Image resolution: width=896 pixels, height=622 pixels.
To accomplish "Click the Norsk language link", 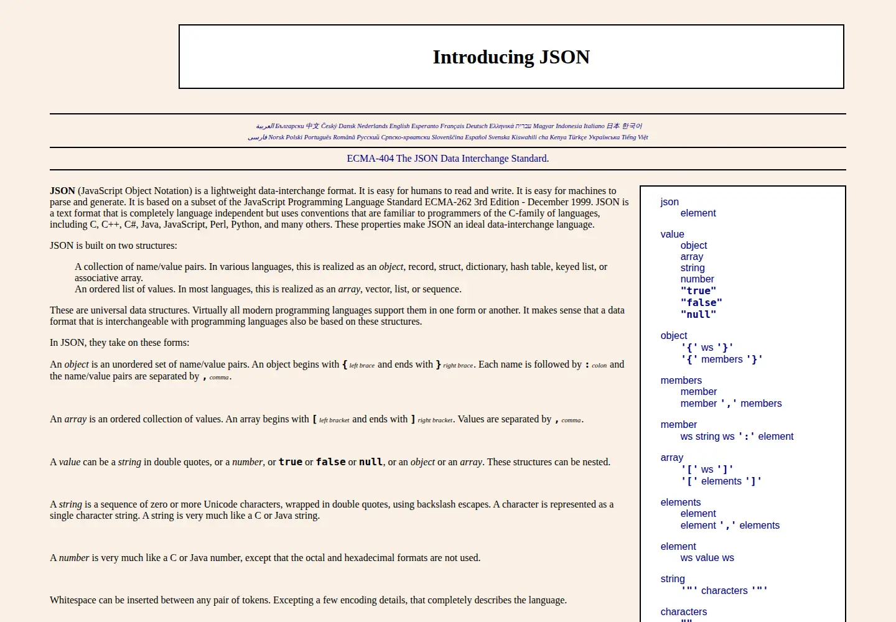I will click(x=276, y=137).
